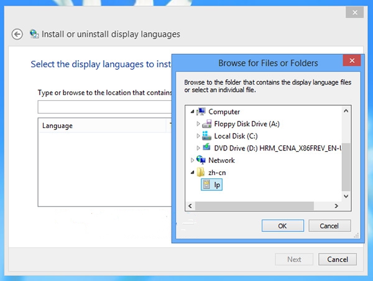Expand the Network node in the tree
The height and width of the screenshot is (281, 373).
tap(193, 160)
